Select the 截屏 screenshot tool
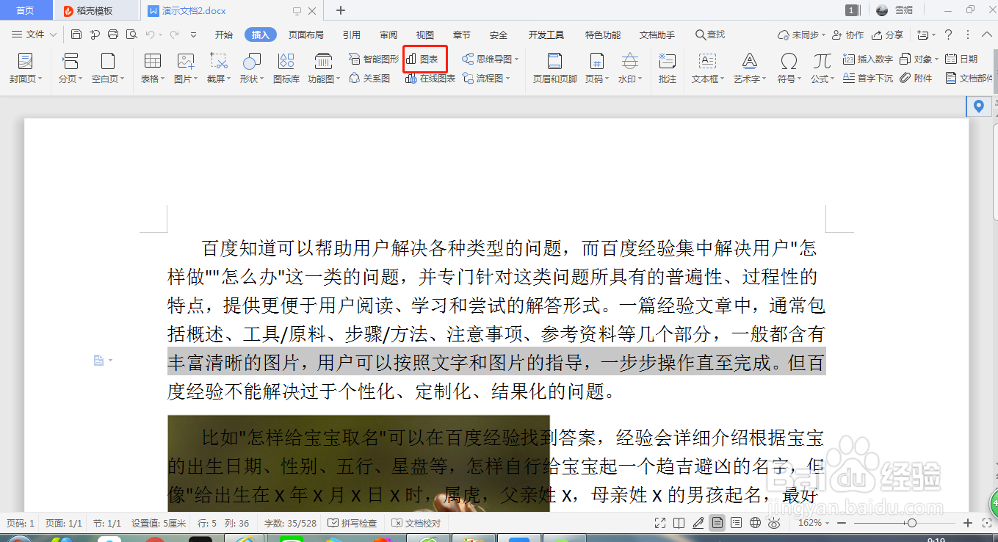Image resolution: width=998 pixels, height=542 pixels. coord(219,68)
